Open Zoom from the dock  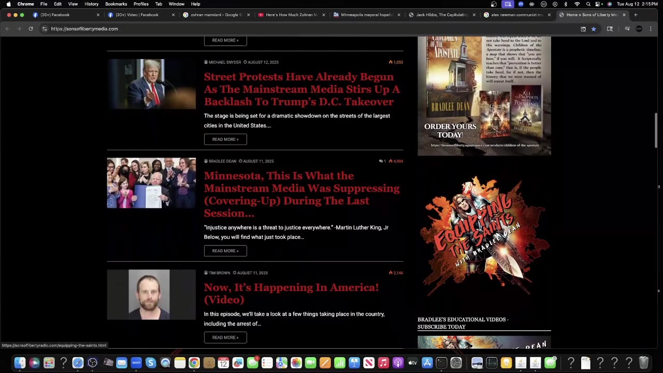pyautogui.click(x=136, y=363)
